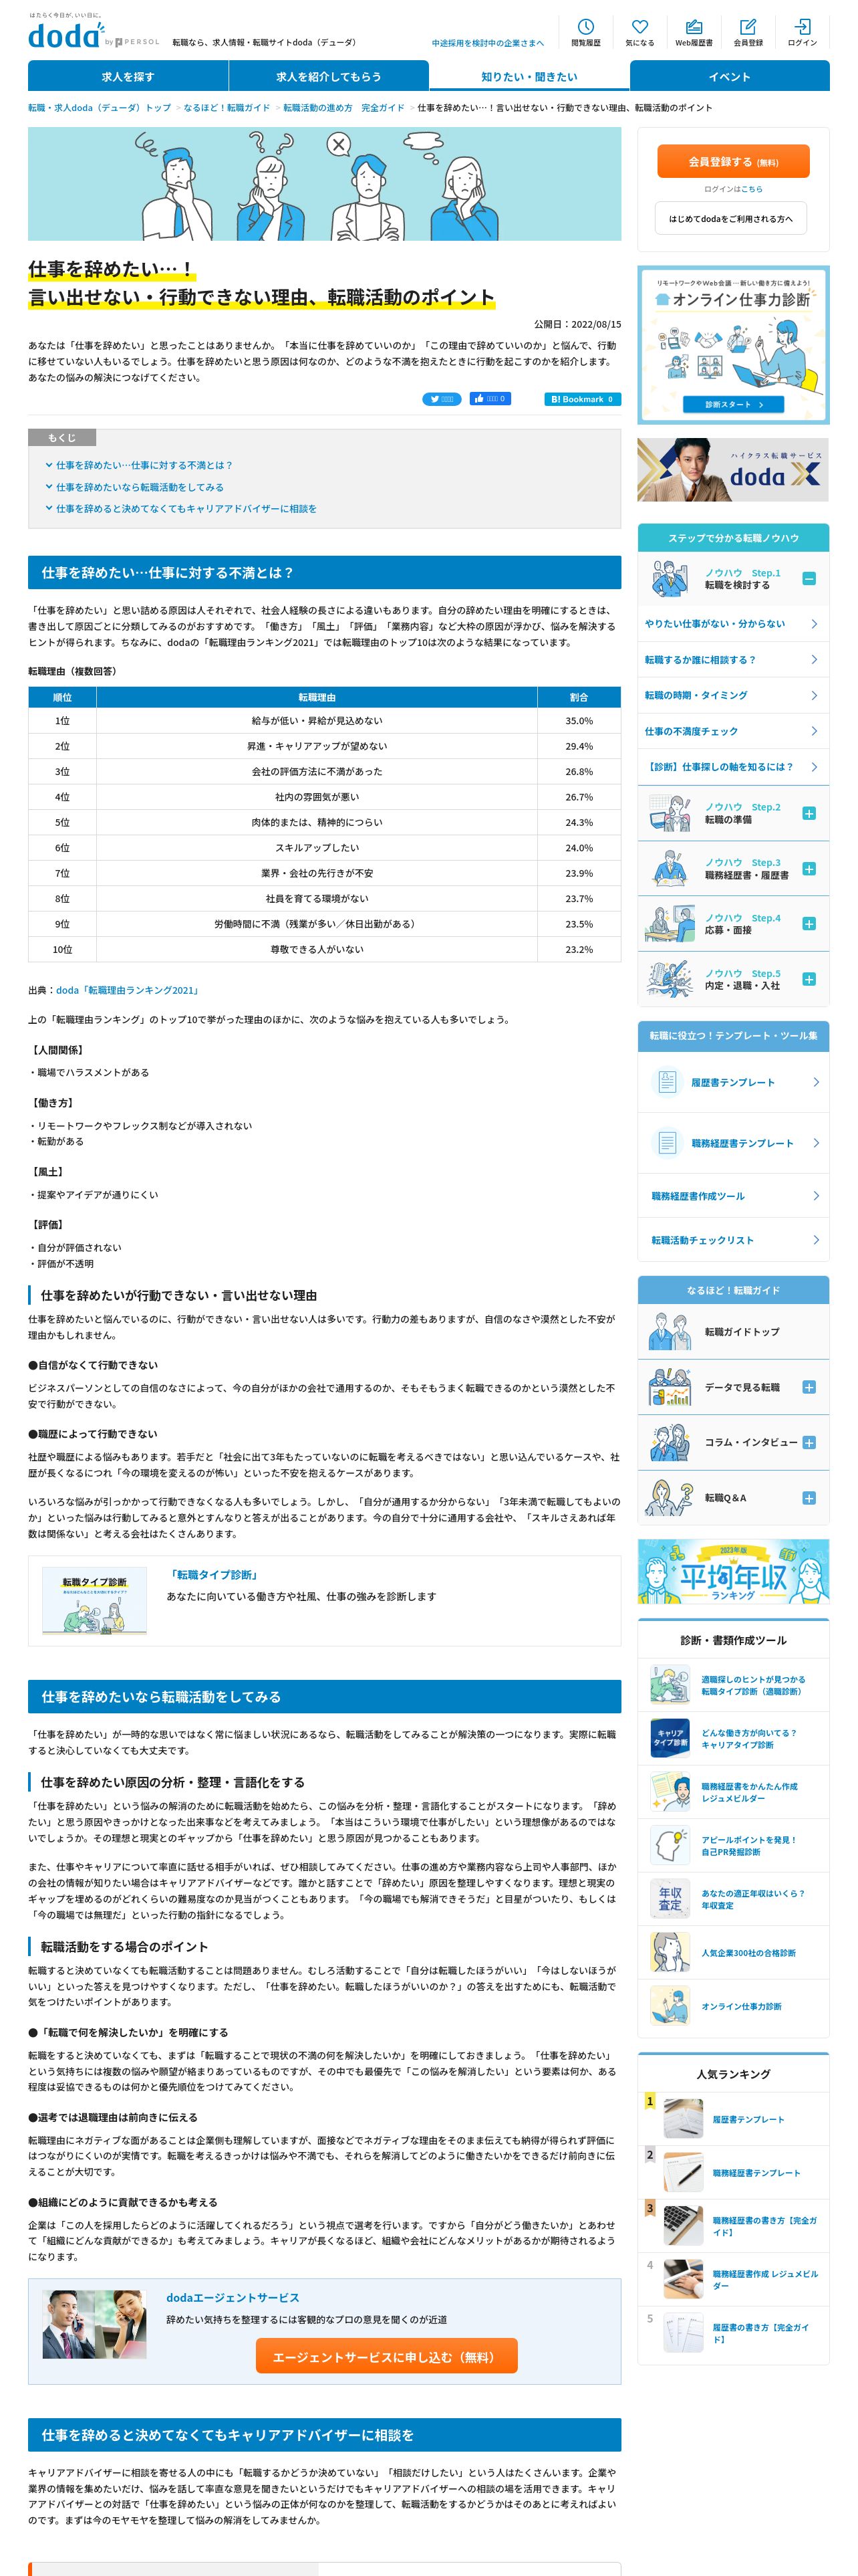Open the doda「転職理由ランキング2021」 source link

[x=129, y=991]
